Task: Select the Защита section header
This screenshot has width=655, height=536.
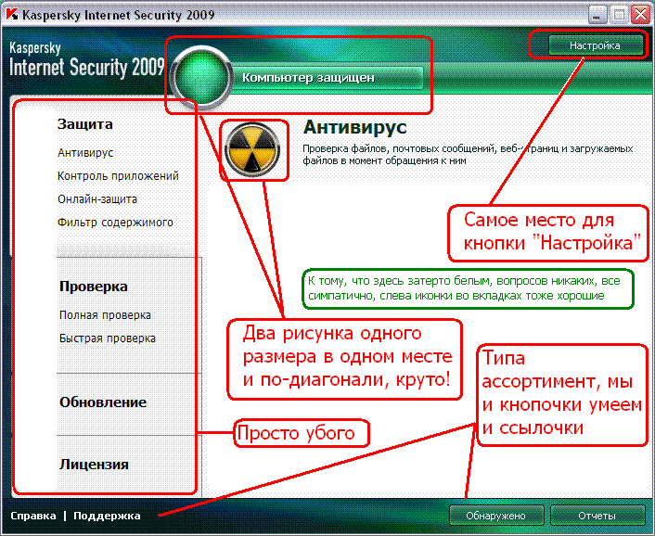Action: coord(84,124)
